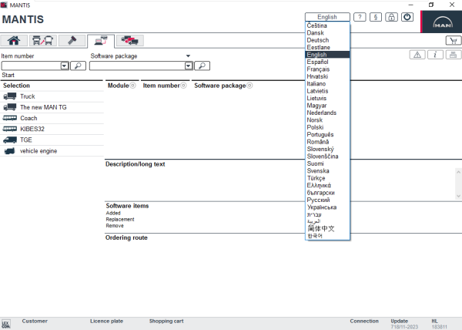Select The new MAN TG entry

coord(52,107)
